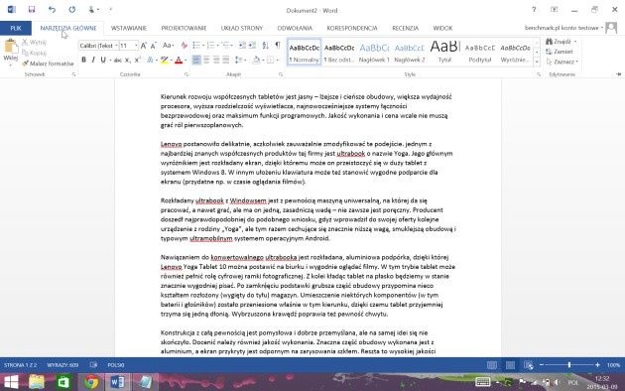
Task: Click the zoom slider handle
Action: pyautogui.click(x=569, y=364)
